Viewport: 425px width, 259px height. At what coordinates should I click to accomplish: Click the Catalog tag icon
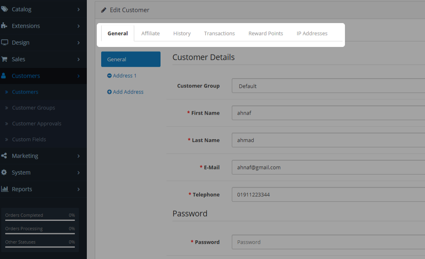click(x=4, y=9)
